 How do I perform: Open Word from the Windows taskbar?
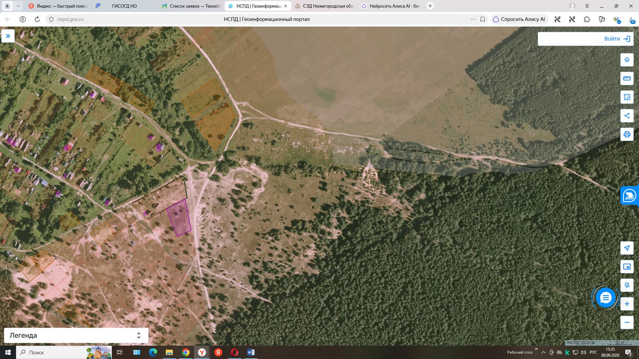point(251,352)
